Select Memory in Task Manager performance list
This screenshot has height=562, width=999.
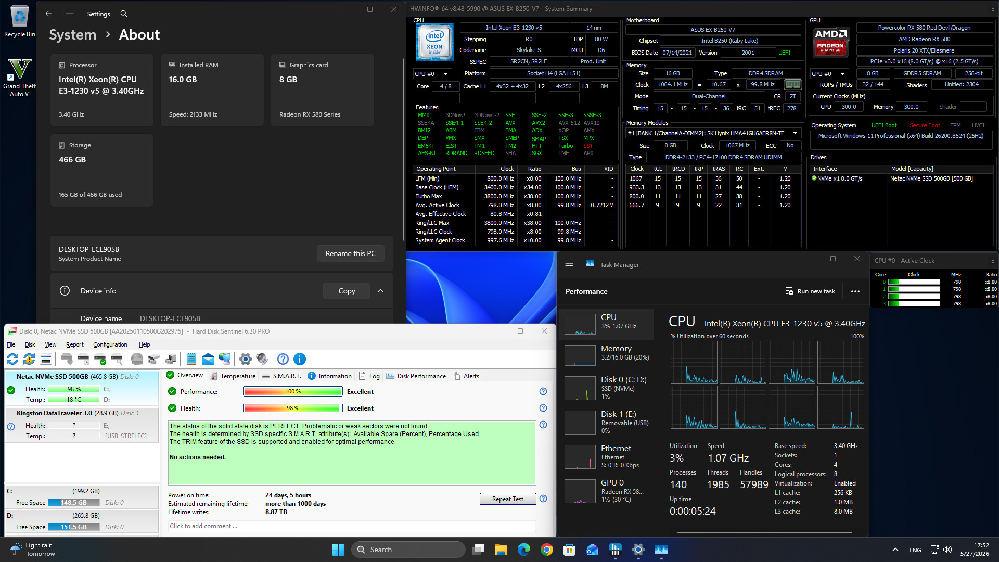[x=607, y=355]
